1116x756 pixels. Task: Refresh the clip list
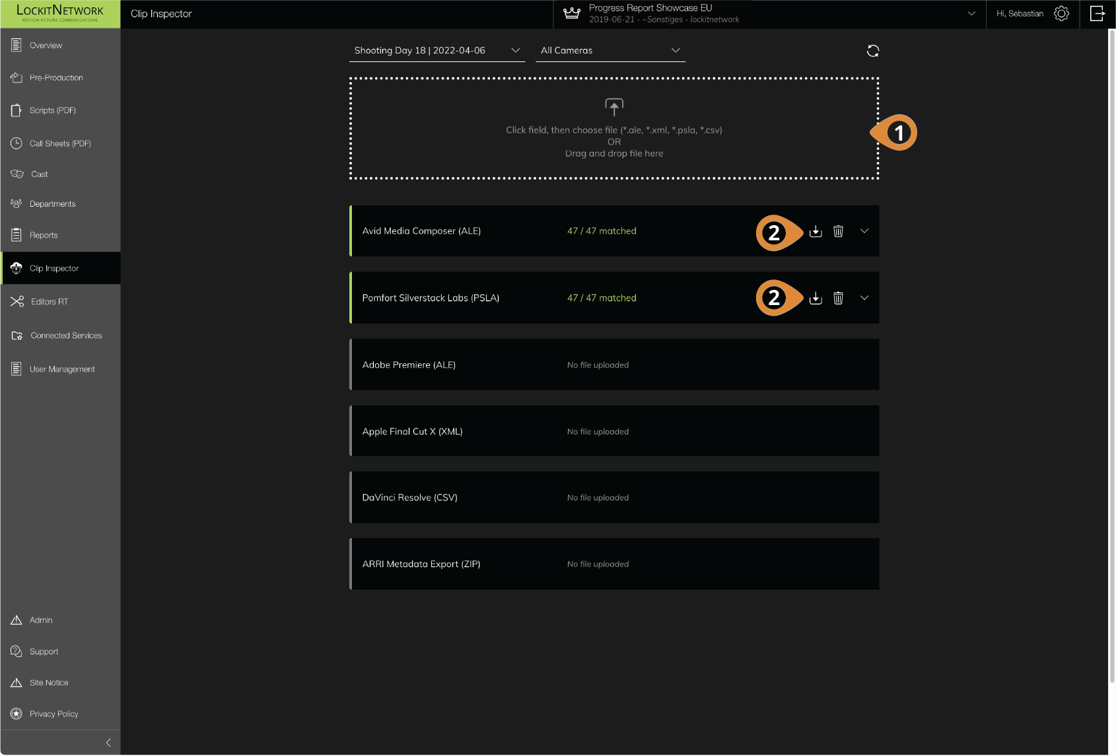(x=873, y=51)
